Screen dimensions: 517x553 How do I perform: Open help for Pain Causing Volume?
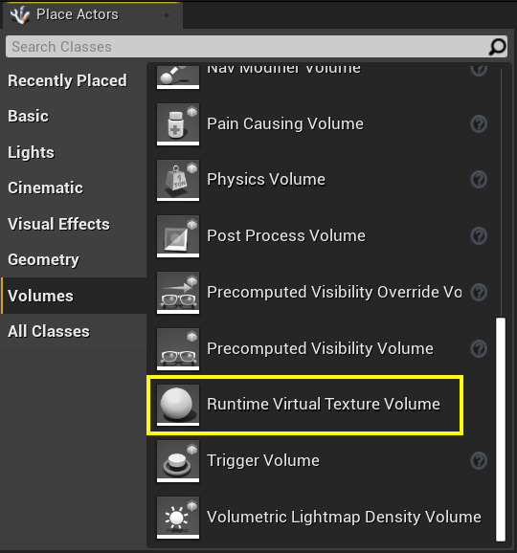479,123
